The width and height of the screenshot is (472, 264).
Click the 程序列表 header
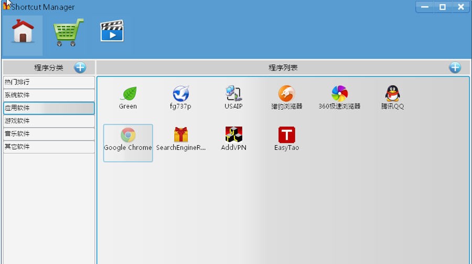pyautogui.click(x=283, y=68)
